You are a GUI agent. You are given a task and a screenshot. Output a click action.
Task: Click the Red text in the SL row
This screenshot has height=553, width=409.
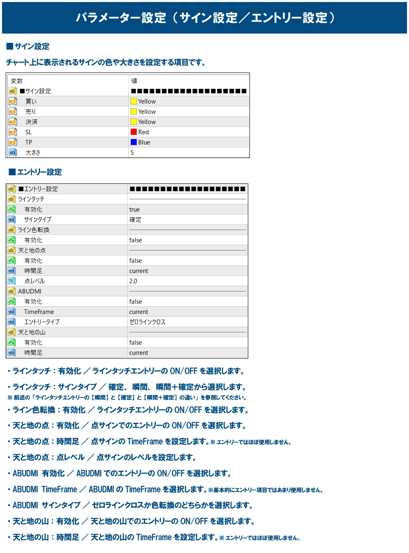click(x=144, y=132)
